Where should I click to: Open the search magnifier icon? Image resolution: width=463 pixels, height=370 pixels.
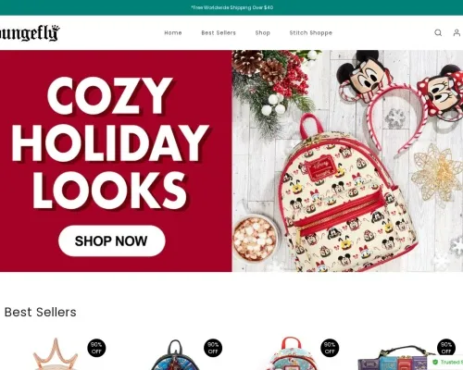coord(438,32)
